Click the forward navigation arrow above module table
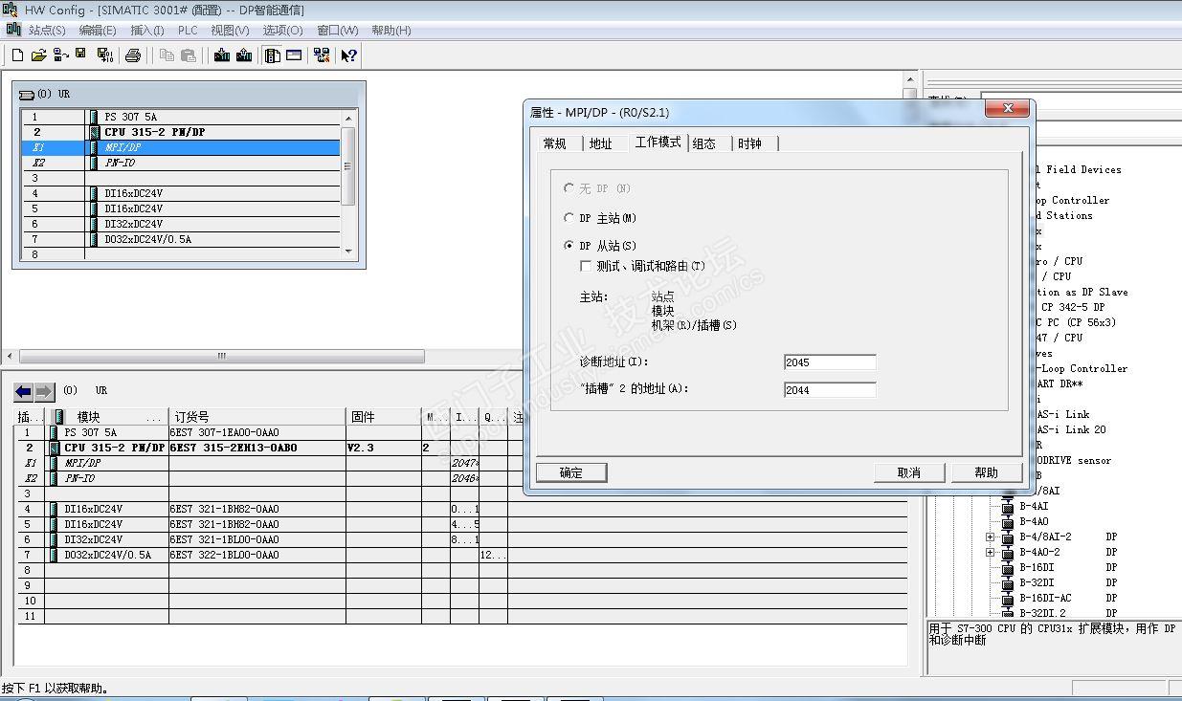 tap(45, 392)
